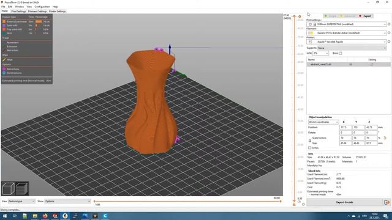Open the Show Options dropdown
This screenshot has height=220, width=392.
coord(67,201)
